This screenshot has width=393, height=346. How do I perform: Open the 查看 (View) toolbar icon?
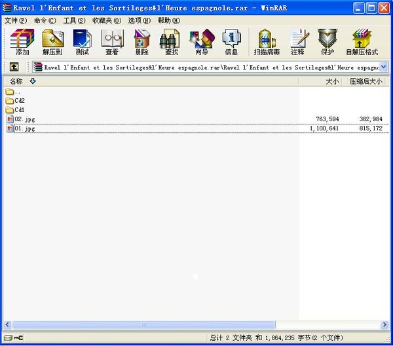(112, 42)
